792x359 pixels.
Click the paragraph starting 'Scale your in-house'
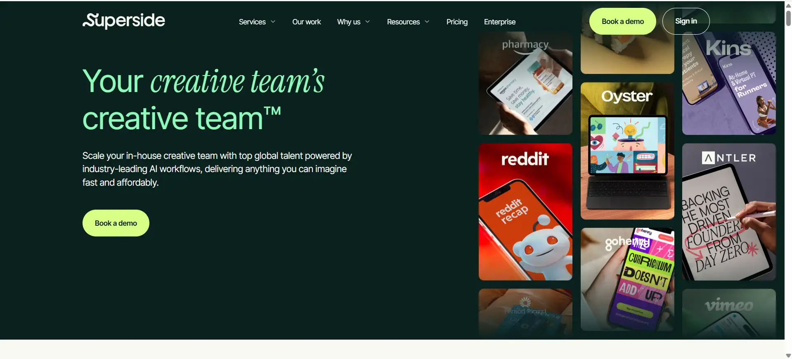click(x=217, y=169)
